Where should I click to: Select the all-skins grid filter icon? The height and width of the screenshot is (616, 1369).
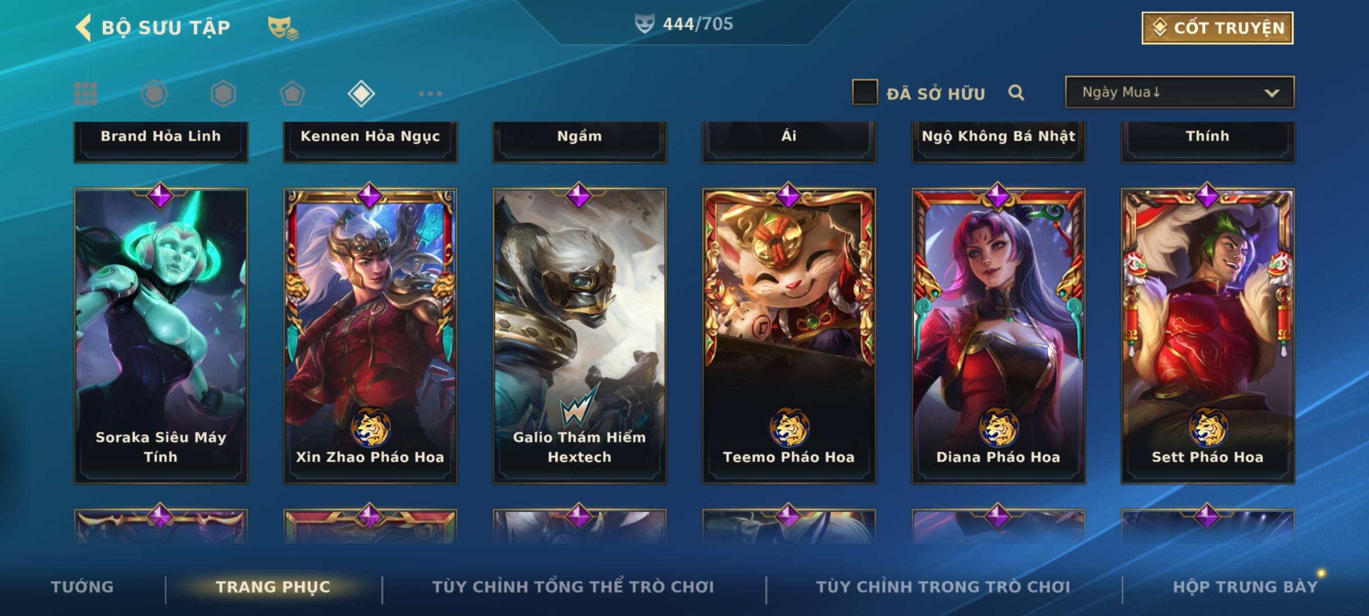(86, 94)
